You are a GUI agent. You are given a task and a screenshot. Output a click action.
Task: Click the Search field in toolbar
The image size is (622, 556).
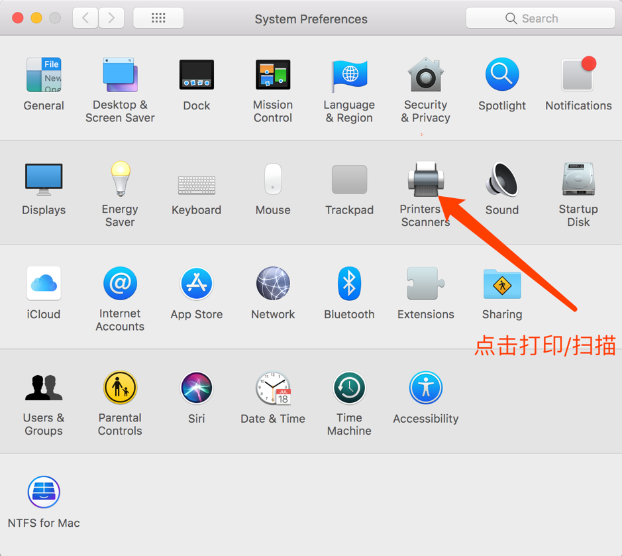click(540, 19)
